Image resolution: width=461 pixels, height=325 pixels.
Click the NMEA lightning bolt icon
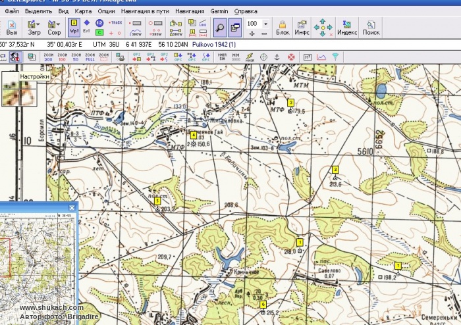(250, 57)
